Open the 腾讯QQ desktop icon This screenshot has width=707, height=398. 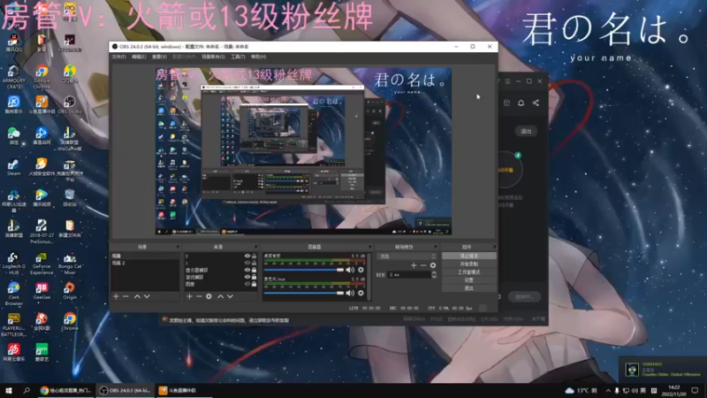(13, 42)
